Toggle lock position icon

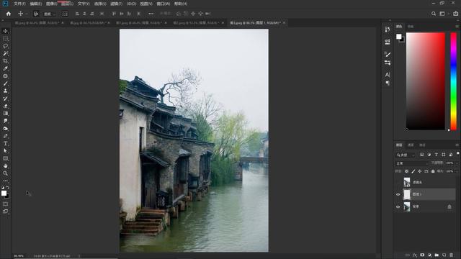[419, 171]
